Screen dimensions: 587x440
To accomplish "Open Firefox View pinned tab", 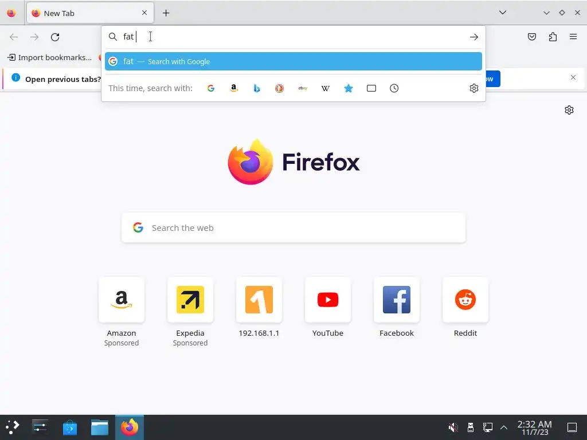I will (x=11, y=13).
